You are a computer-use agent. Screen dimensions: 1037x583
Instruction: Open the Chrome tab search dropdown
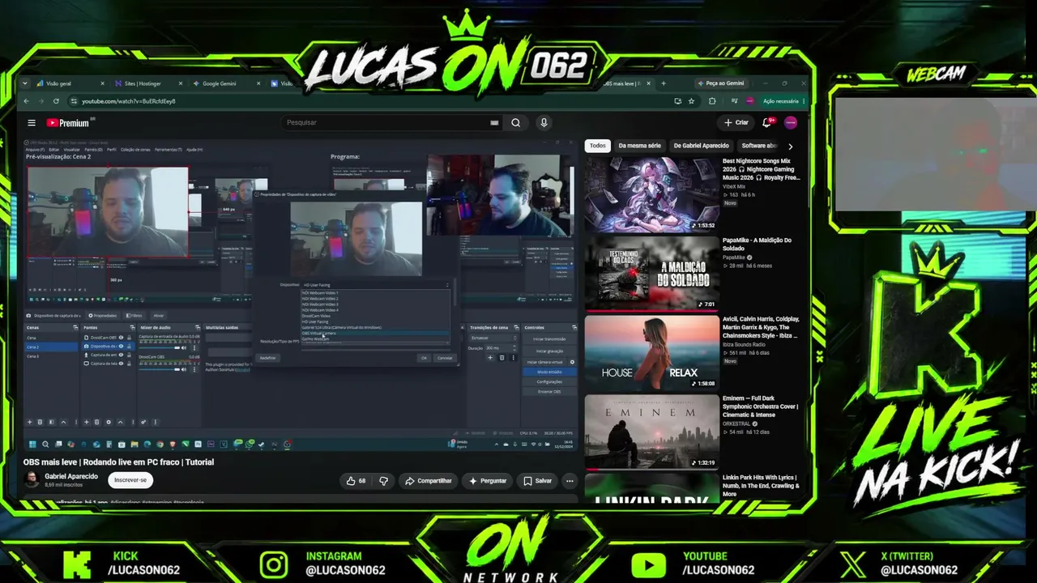coord(25,83)
